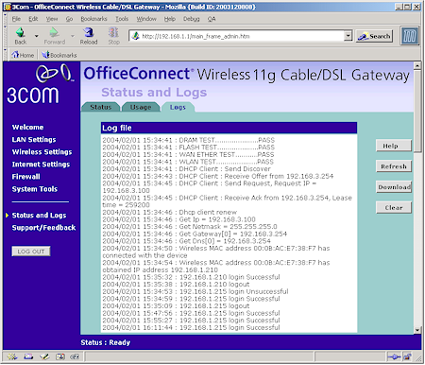
Task: Open the Firewall section
Action: pos(25,177)
